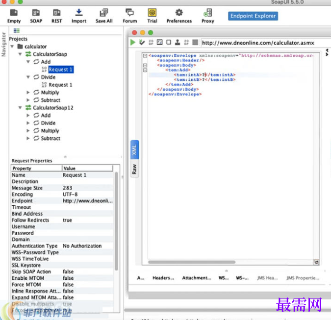The width and height of the screenshot is (331, 320).
Task: Open the Forum toolbar item
Action: click(x=130, y=16)
